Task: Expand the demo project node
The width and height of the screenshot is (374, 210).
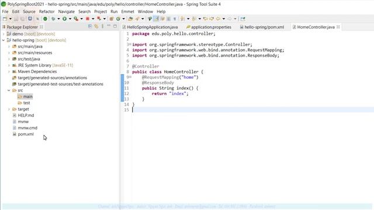Action: pyautogui.click(x=4, y=34)
